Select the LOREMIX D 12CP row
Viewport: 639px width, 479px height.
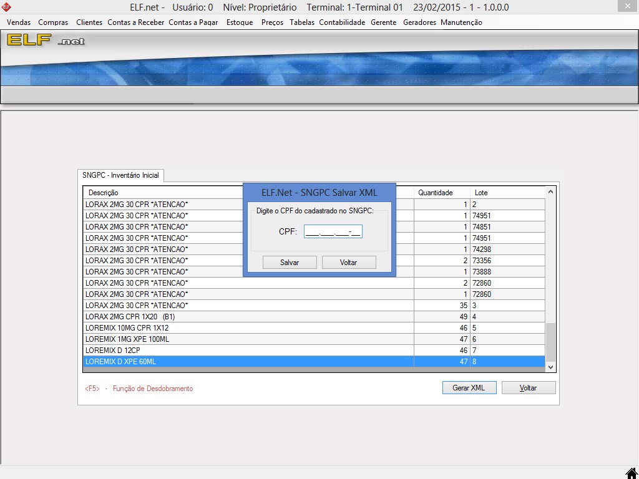[314, 351]
